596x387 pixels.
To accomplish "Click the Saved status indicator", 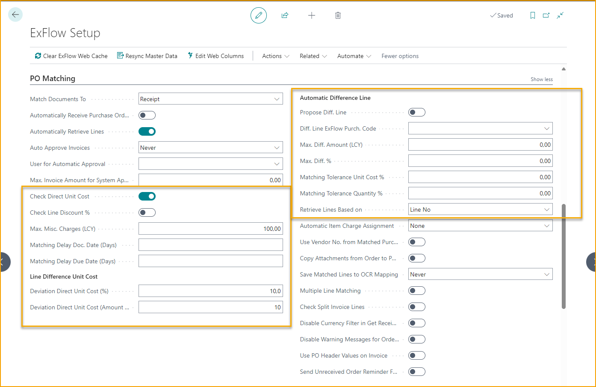I will 502,15.
